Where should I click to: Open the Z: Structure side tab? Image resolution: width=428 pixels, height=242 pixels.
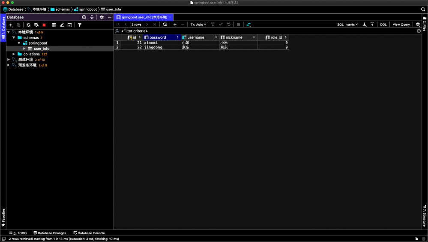coord(425,216)
